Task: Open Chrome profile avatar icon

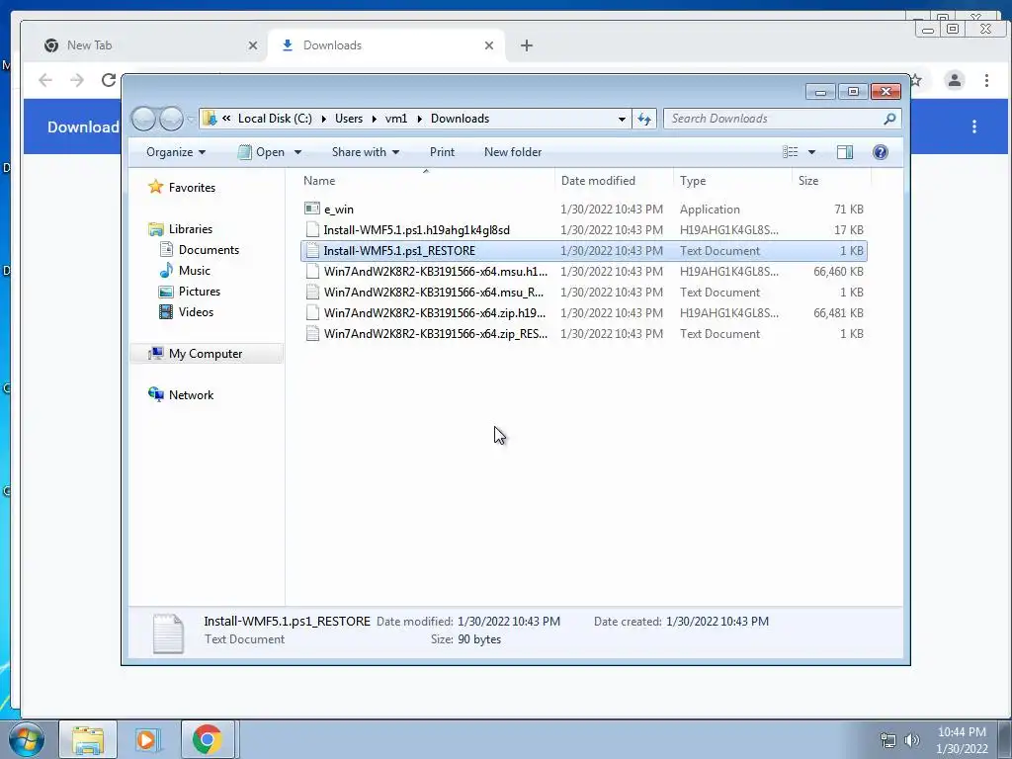Action: (x=954, y=80)
